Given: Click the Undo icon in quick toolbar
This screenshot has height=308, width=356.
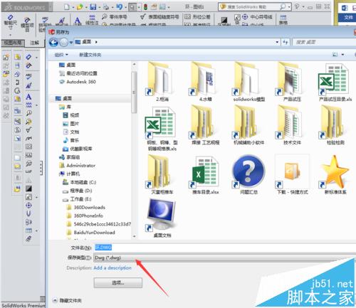Looking at the screenshot, I should point(119,7).
